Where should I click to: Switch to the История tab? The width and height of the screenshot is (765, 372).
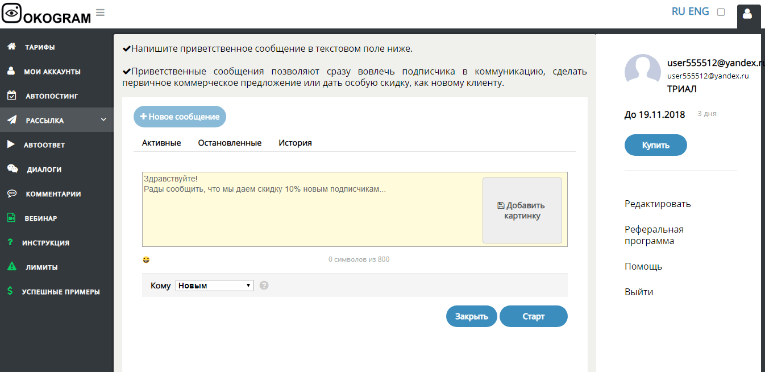[295, 143]
